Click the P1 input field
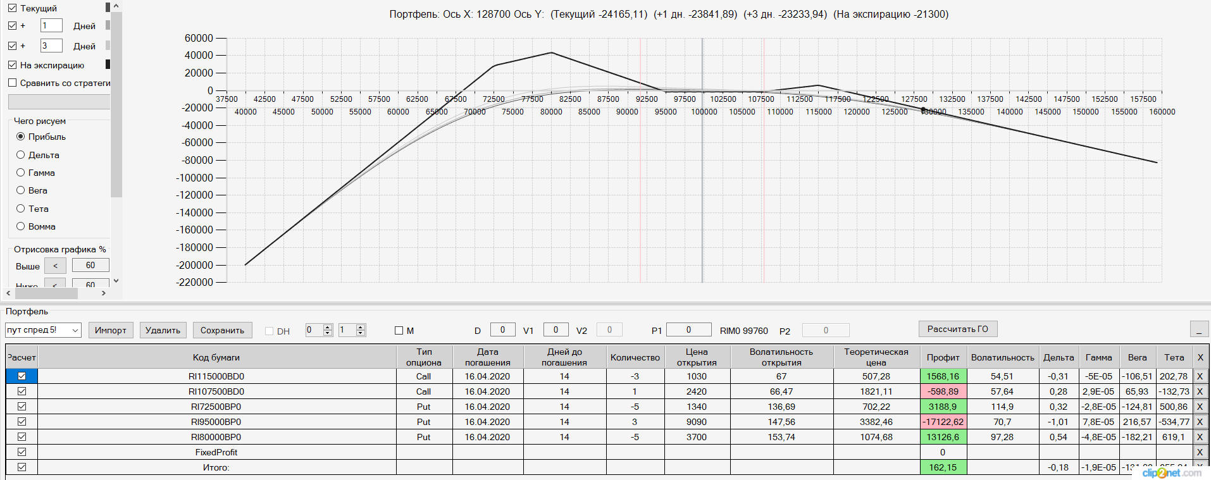The height and width of the screenshot is (480, 1211). click(689, 329)
